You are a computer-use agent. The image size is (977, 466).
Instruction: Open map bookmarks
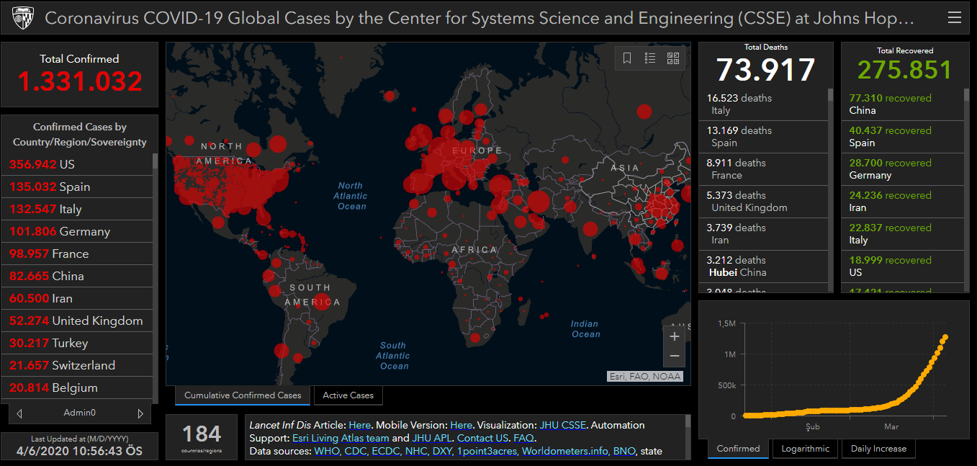[x=627, y=58]
